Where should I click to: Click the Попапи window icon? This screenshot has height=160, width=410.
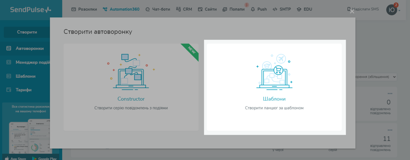pyautogui.click(x=224, y=9)
